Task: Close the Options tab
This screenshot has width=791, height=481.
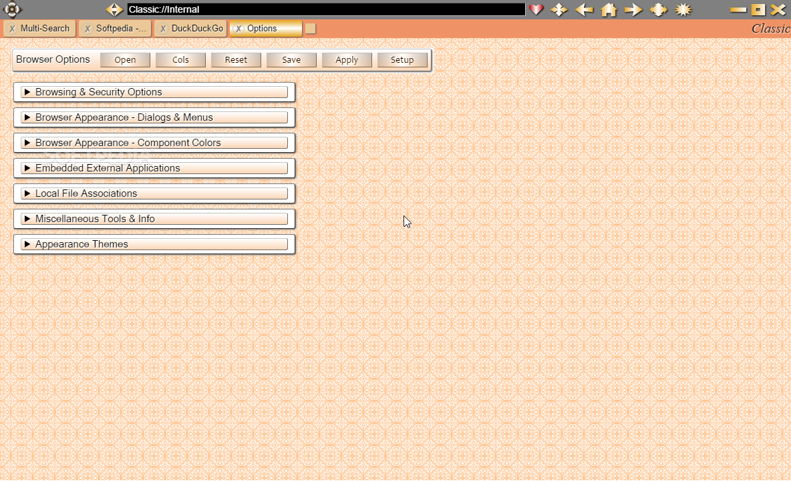Action: click(x=239, y=29)
